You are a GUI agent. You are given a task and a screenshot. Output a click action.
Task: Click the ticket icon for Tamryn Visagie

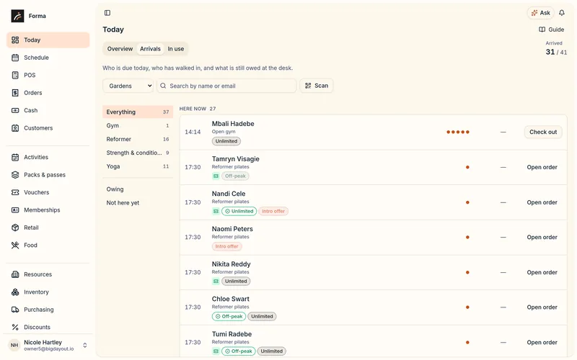pos(216,176)
